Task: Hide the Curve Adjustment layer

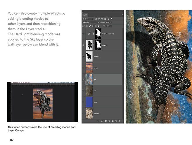Action: point(84,34)
